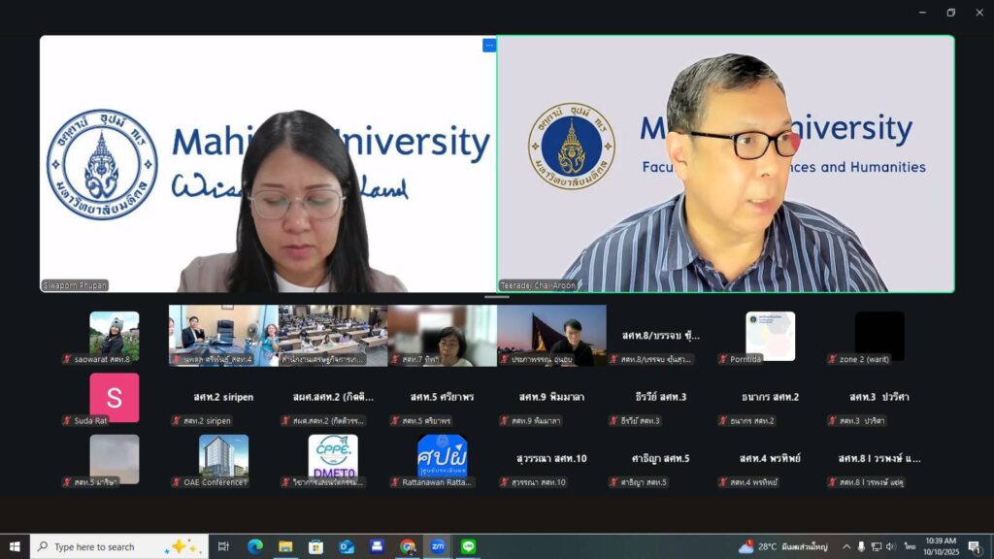
Task: Select the Rattanawan participant logo tile
Action: pos(442,457)
